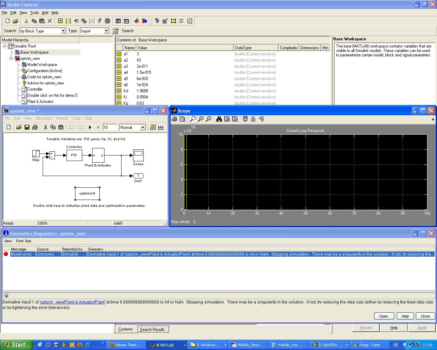Click the binoculars Autoscale icon in Scope

219,119
